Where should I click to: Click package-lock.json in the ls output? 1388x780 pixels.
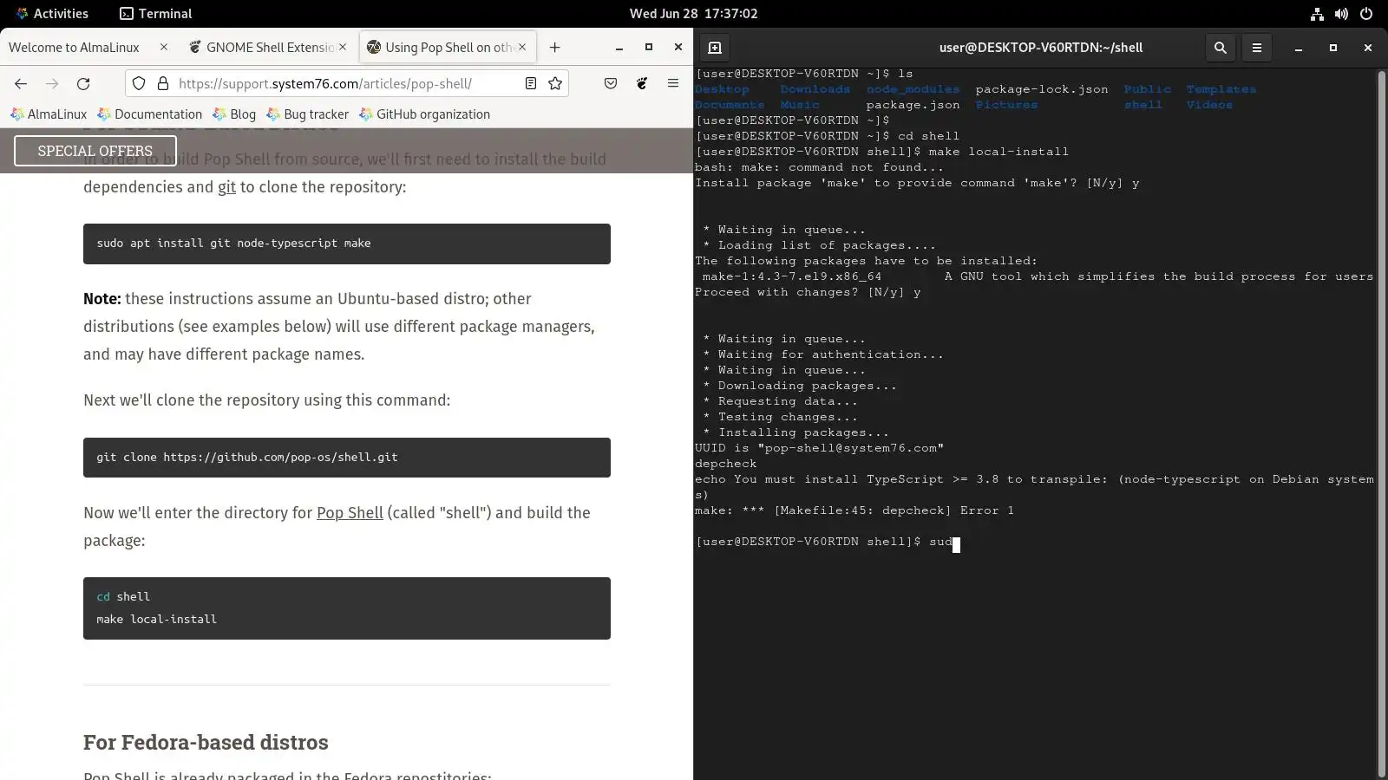(x=1042, y=89)
